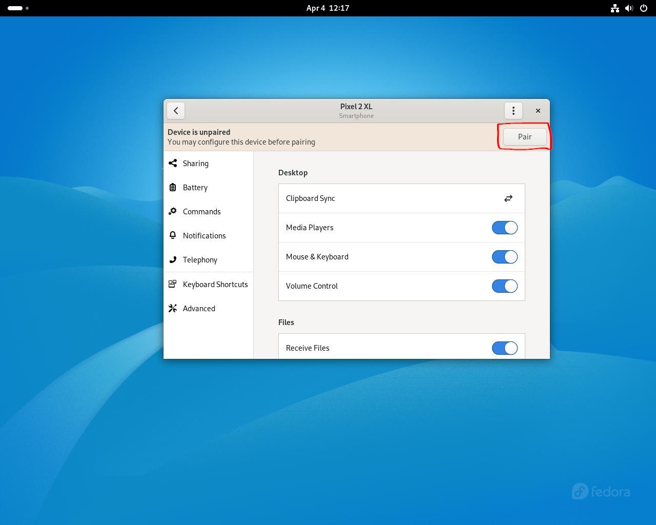Select Telephony in the sidebar

point(209,260)
